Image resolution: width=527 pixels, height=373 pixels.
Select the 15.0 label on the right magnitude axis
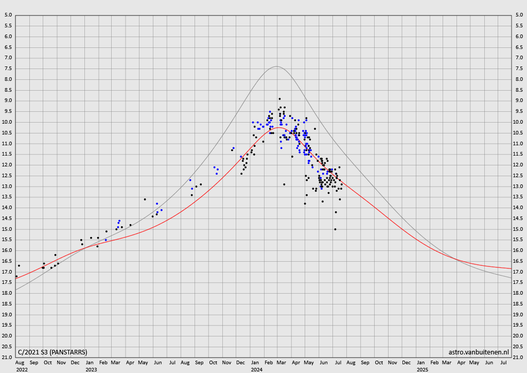pyautogui.click(x=519, y=229)
